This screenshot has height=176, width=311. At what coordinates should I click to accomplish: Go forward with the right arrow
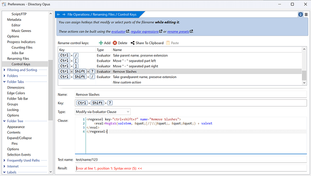pyautogui.click(x=64, y=14)
